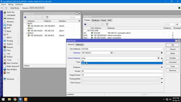This screenshot has width=181, height=102.
Task: Expand the Distance field
Action: click(162, 67)
